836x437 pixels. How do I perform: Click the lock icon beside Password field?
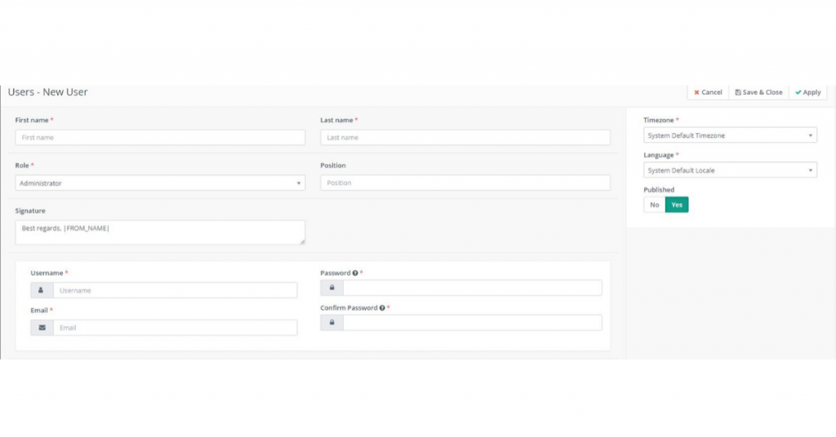click(331, 288)
